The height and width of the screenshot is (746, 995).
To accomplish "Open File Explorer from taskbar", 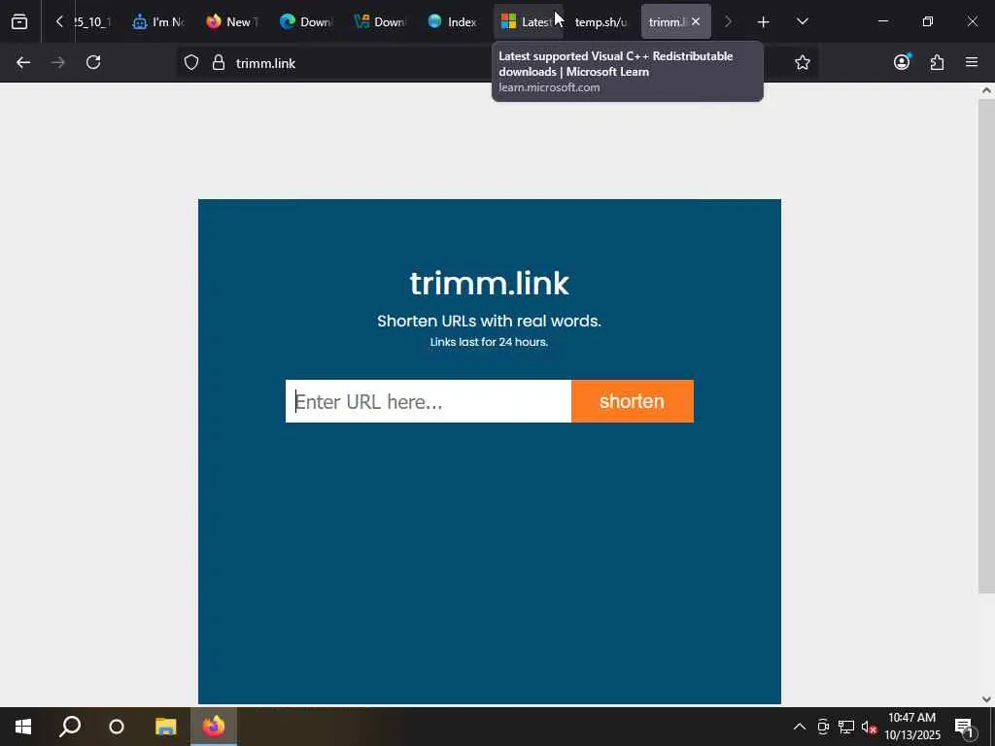I will 165,727.
